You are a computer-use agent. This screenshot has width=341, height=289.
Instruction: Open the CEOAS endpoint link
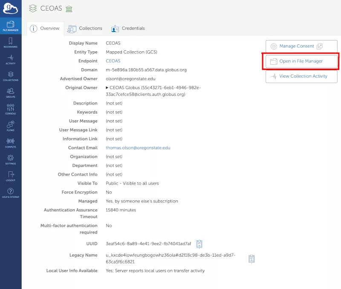[113, 61]
